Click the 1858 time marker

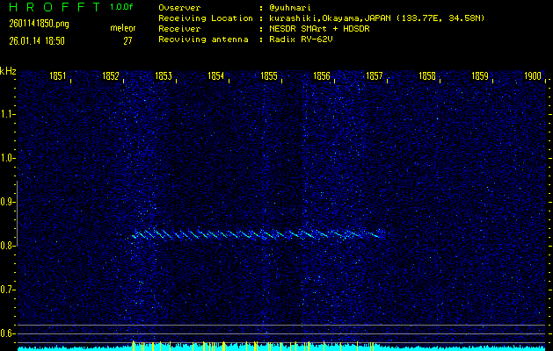[x=427, y=76]
